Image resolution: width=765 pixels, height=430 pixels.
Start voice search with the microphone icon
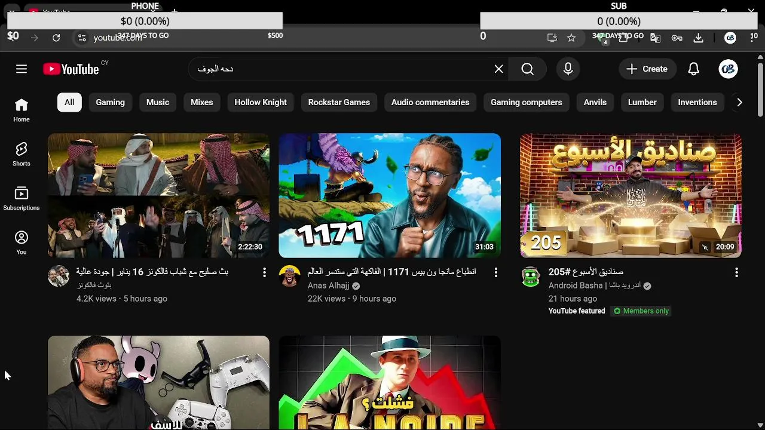coord(568,69)
